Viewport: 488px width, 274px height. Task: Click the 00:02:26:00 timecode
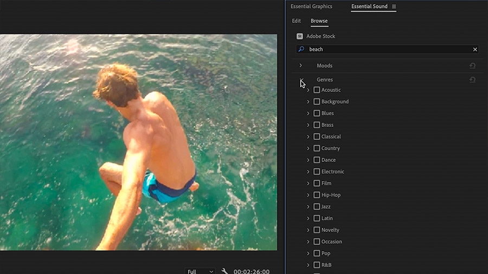(252, 271)
